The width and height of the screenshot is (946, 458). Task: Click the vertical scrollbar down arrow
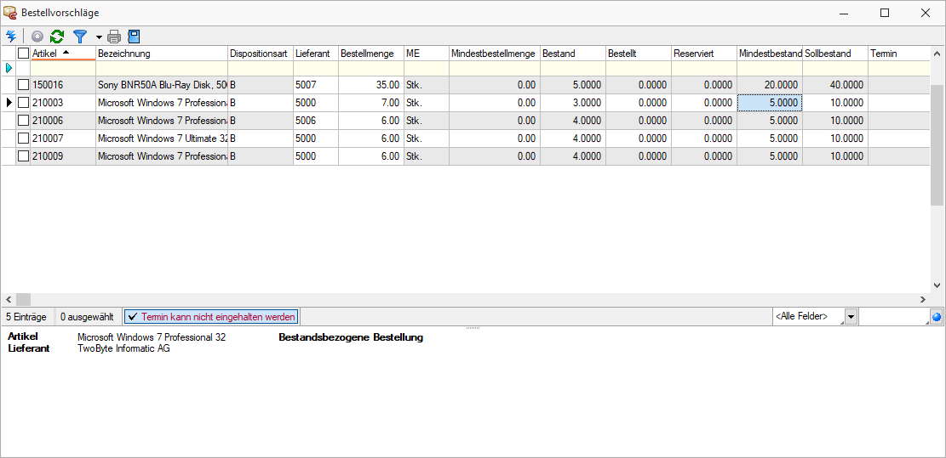click(x=937, y=286)
